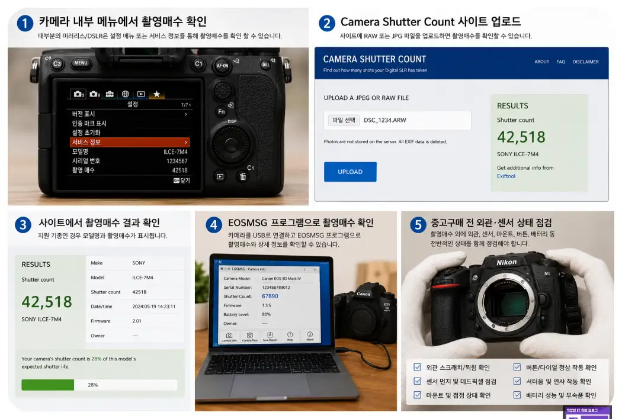Image resolution: width=622 pixels, height=419 pixels.
Task: Tap the camera's playback button below the wheel
Action: coord(220,176)
